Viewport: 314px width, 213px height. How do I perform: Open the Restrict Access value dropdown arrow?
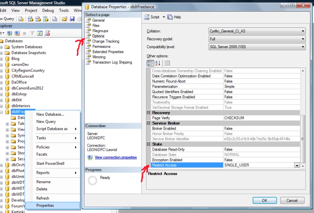[297, 165]
